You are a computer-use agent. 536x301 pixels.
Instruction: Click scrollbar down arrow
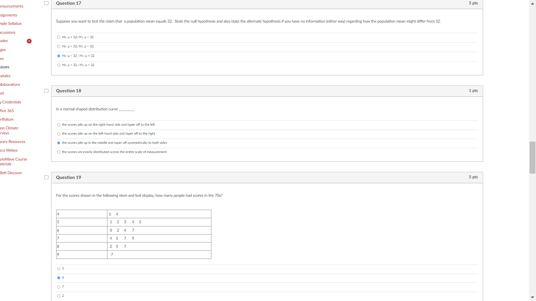532,297
